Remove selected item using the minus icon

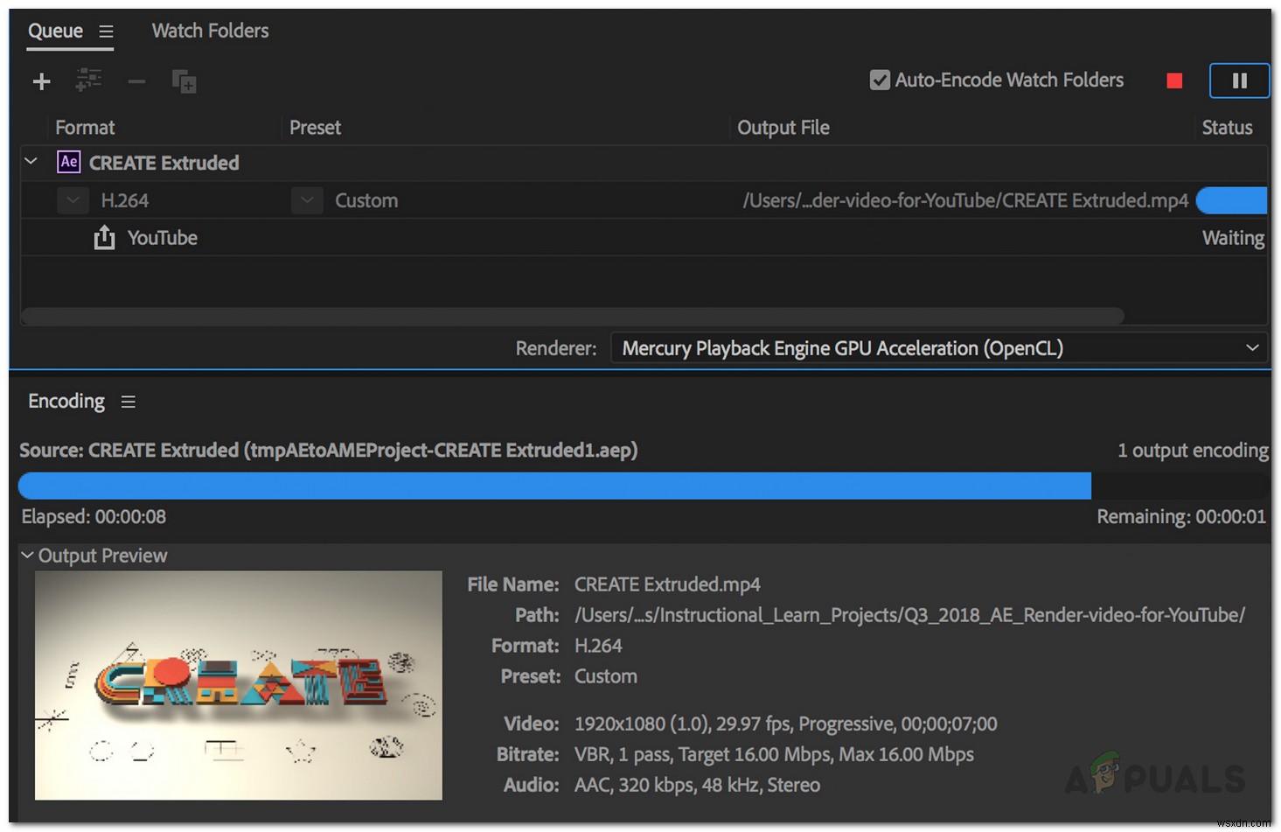tap(136, 81)
